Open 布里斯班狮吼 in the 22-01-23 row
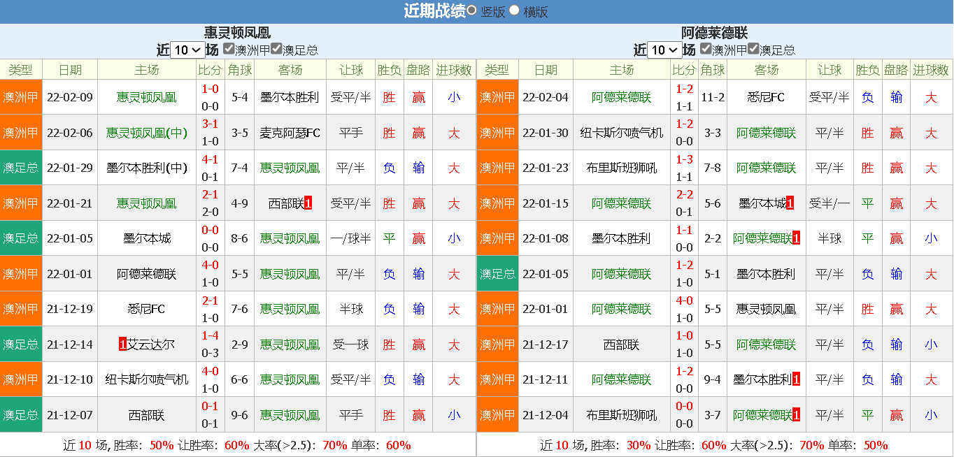954x457 pixels. pos(622,168)
